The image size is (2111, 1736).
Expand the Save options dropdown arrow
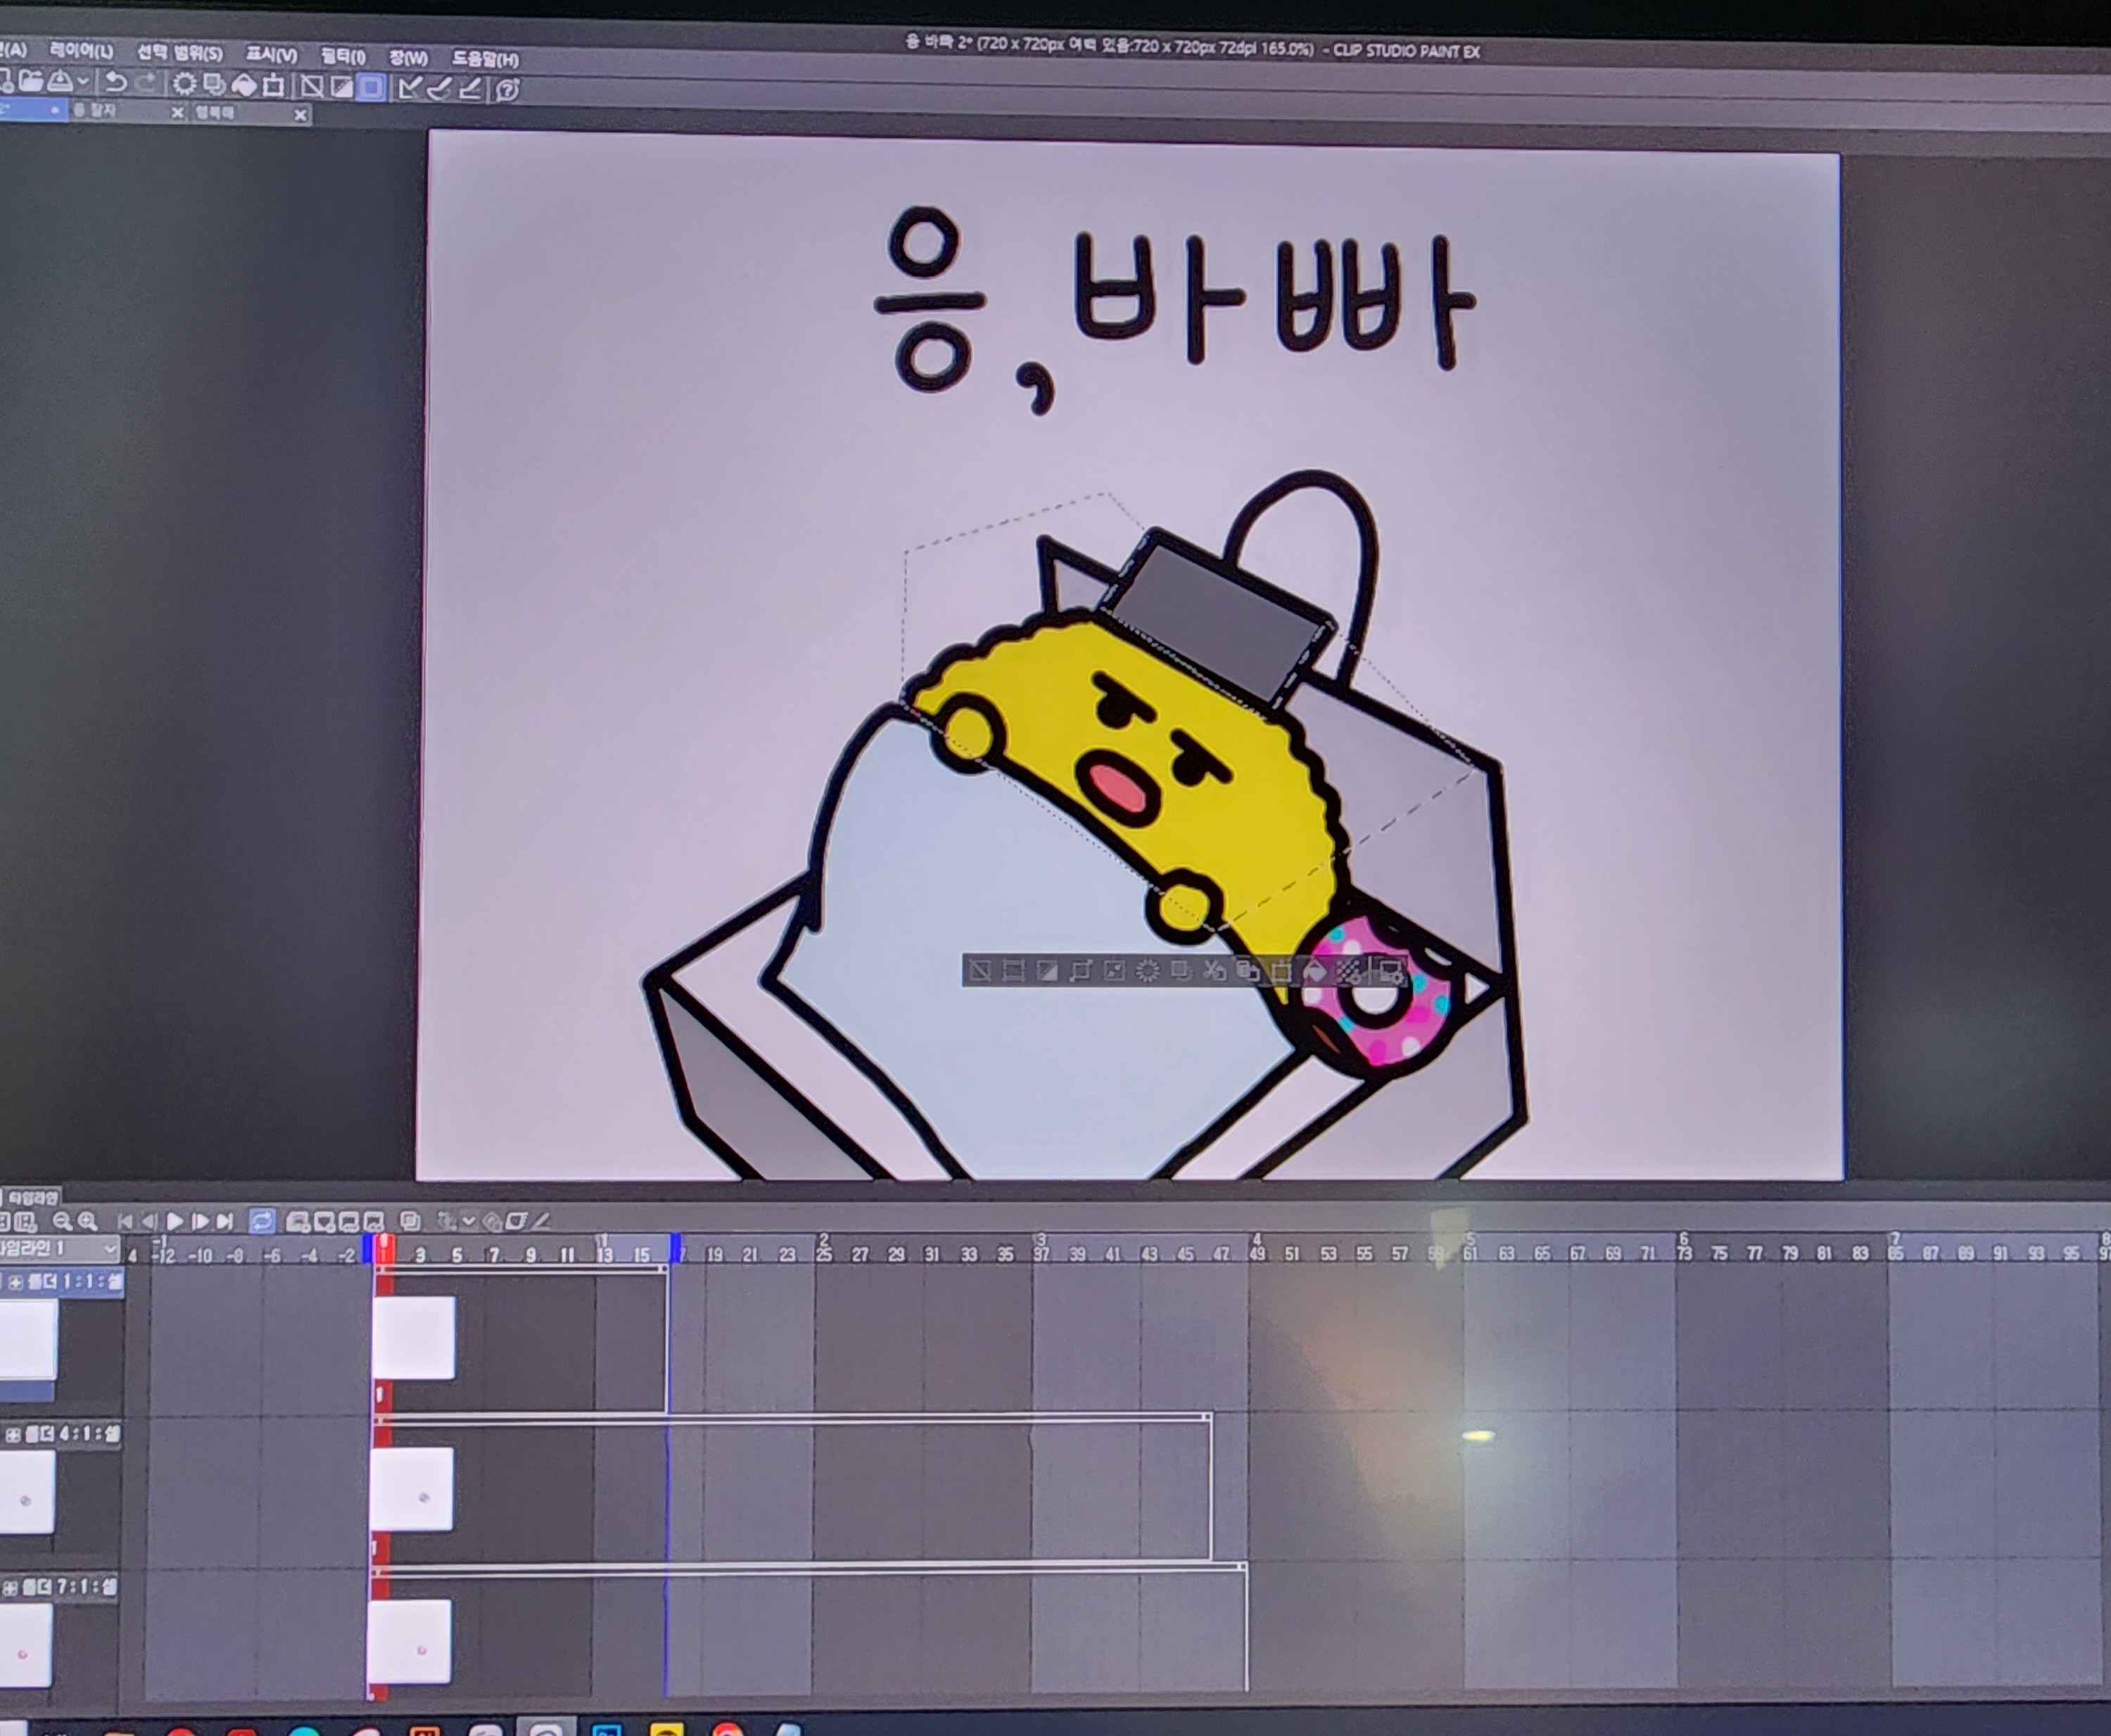[x=84, y=82]
